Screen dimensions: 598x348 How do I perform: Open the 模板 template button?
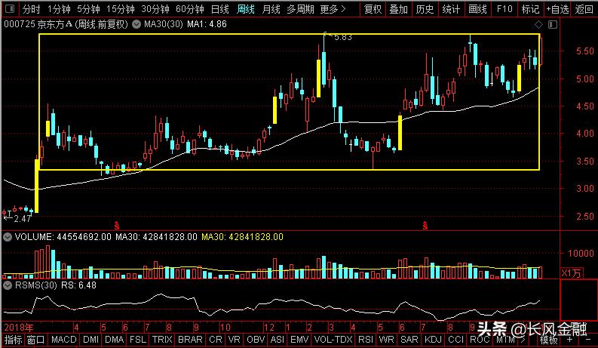pos(548,339)
